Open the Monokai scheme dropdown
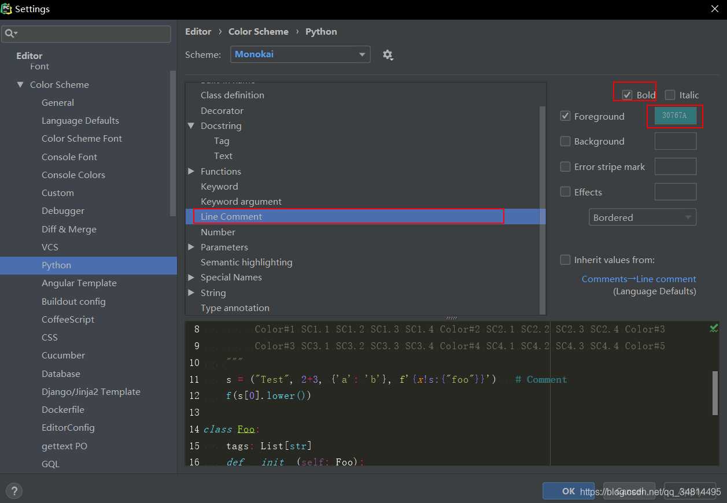Viewport: 727px width, 503px height. pos(300,54)
